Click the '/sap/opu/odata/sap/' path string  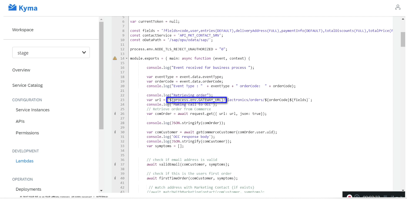point(190,40)
